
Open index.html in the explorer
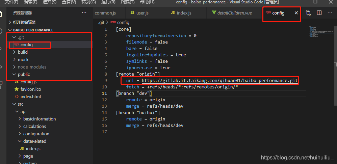tap(50, 97)
